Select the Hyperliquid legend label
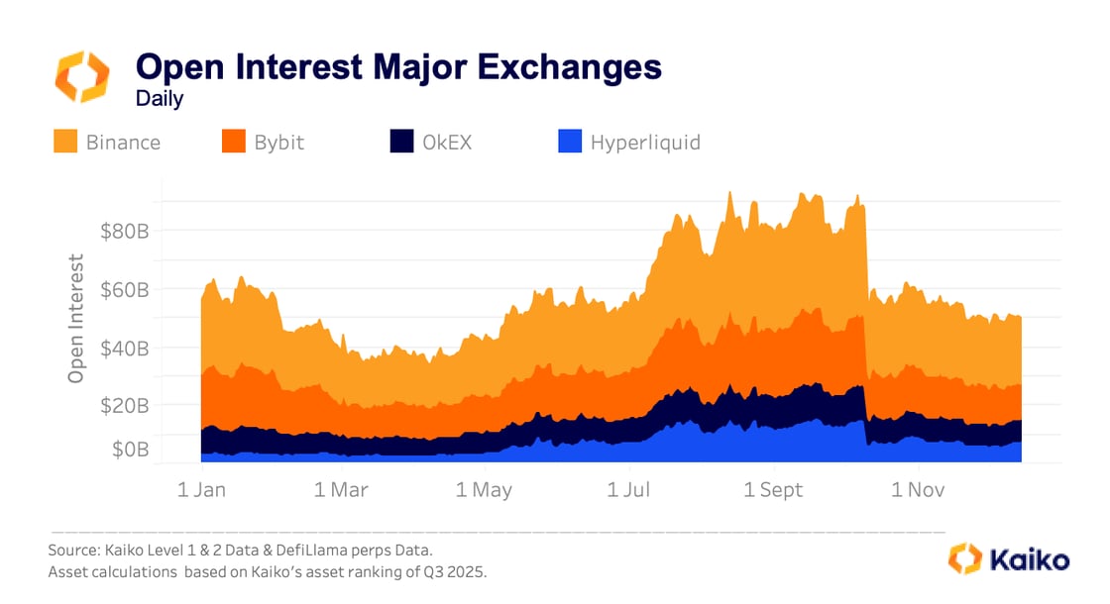This screenshot has height=604, width=1110. (645, 143)
